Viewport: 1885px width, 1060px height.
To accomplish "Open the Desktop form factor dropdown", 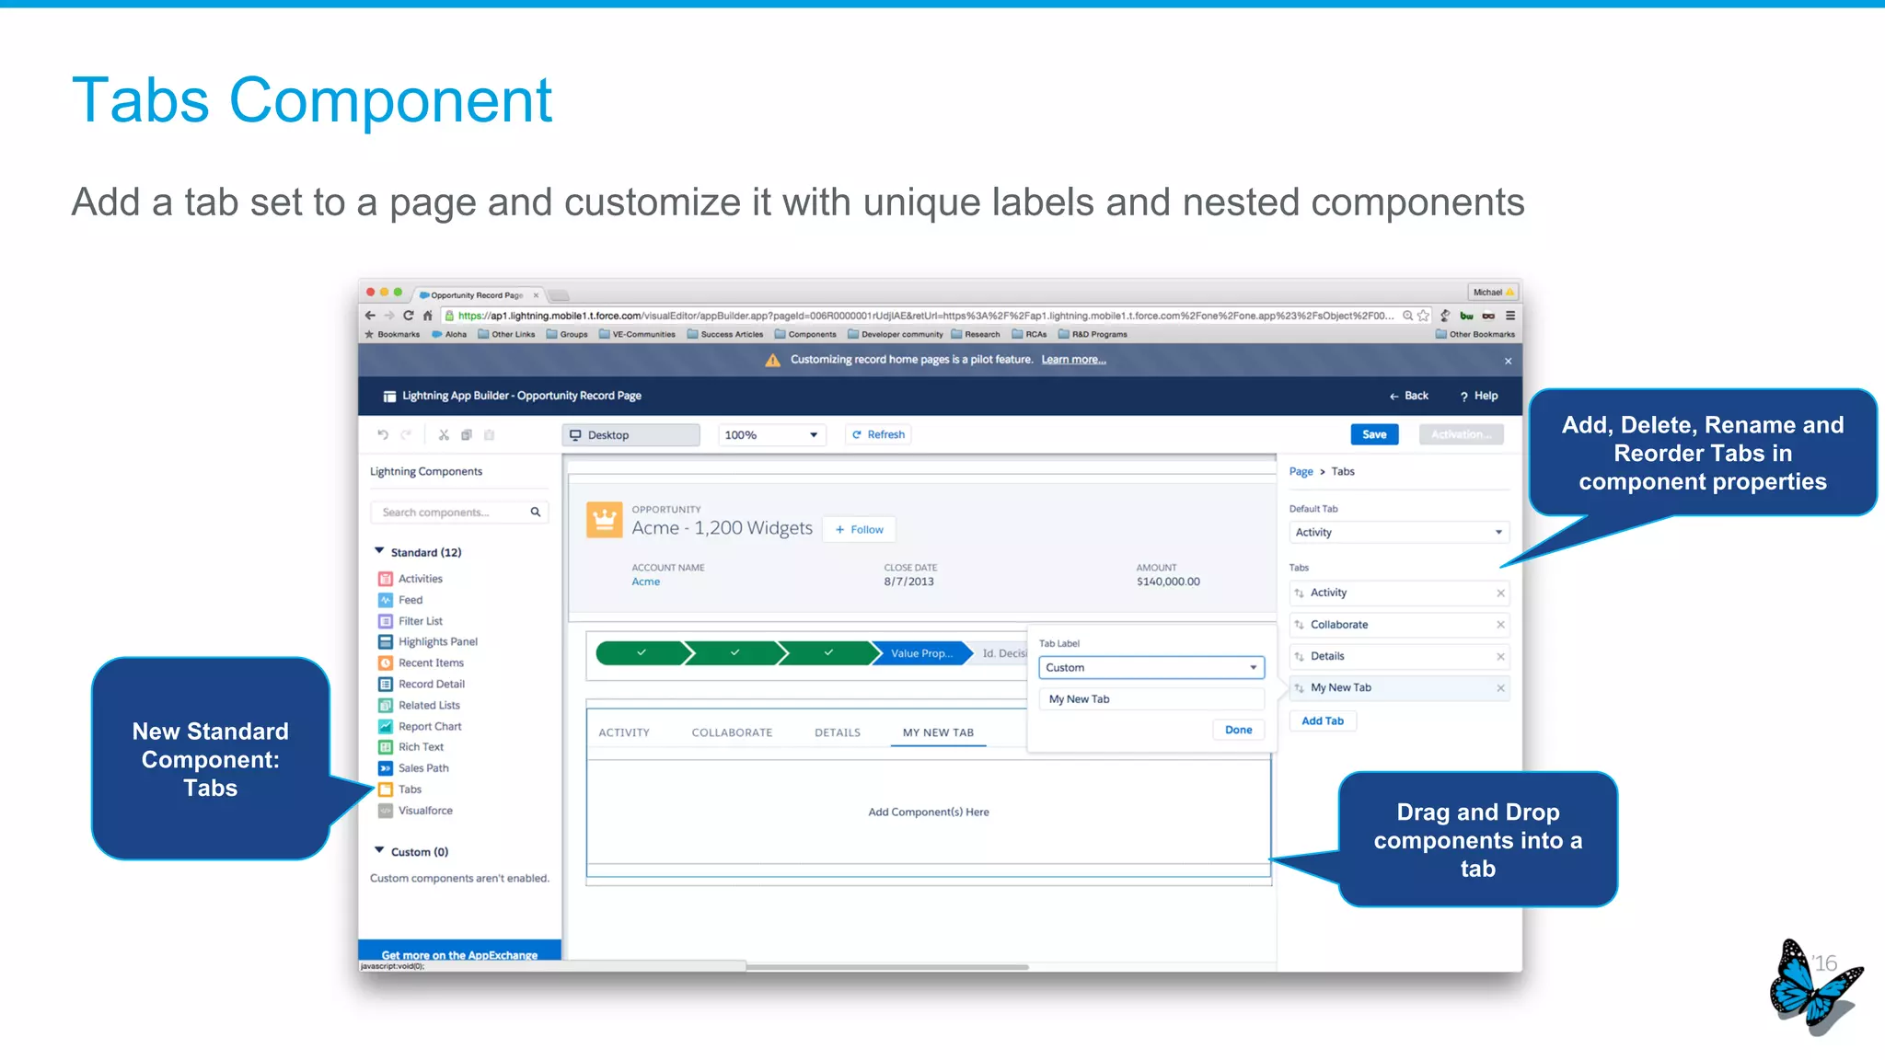I will click(x=630, y=435).
